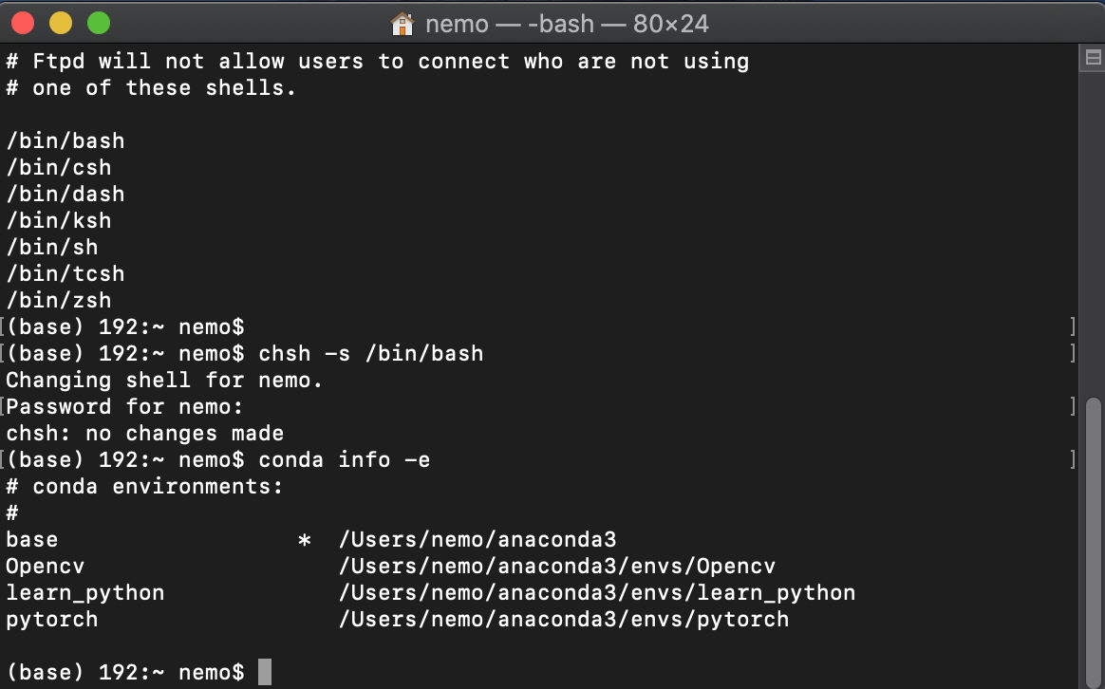Zoom the window with green button

pyautogui.click(x=99, y=23)
